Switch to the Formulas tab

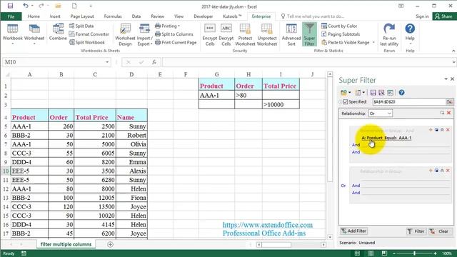click(x=113, y=16)
